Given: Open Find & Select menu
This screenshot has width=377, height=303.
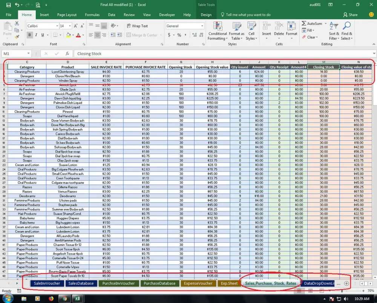Looking at the screenshot, I should (347, 31).
